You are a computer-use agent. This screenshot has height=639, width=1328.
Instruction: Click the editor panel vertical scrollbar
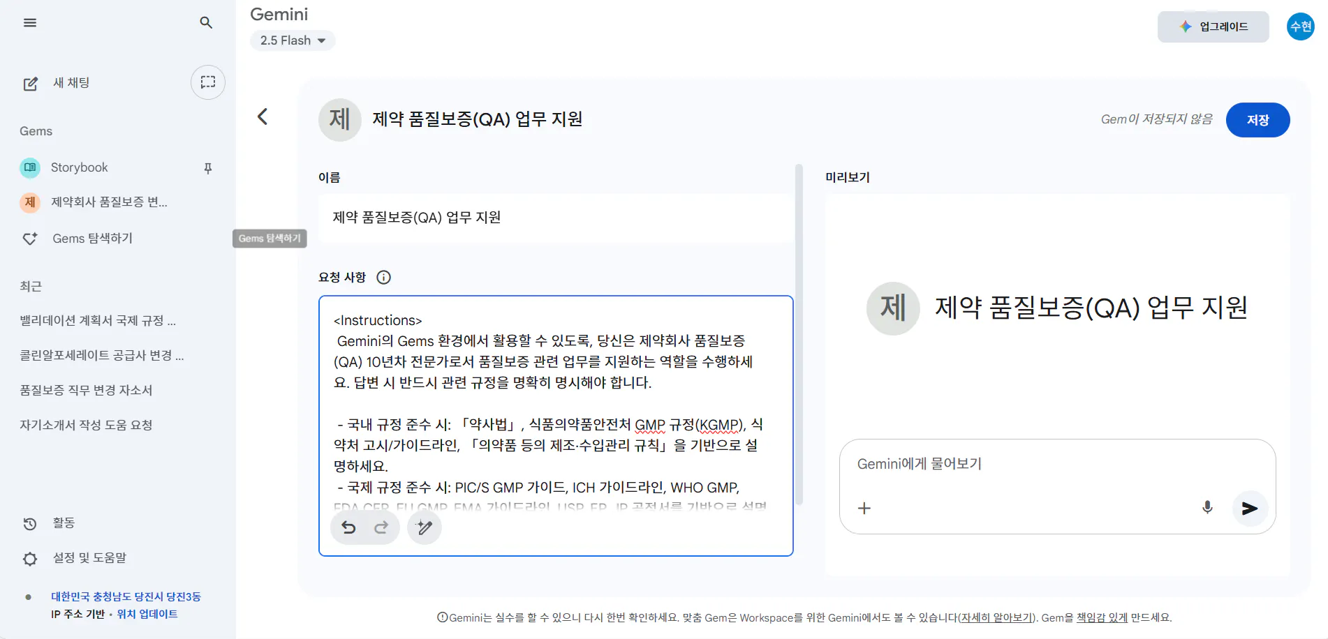coord(799,335)
